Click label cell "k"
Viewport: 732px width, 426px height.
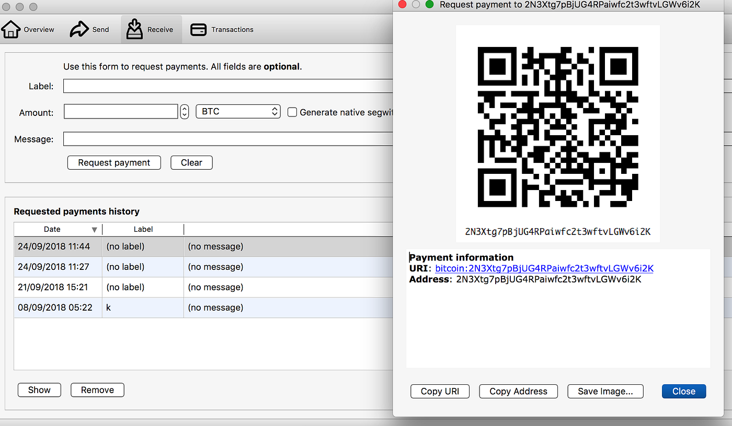[x=109, y=307]
